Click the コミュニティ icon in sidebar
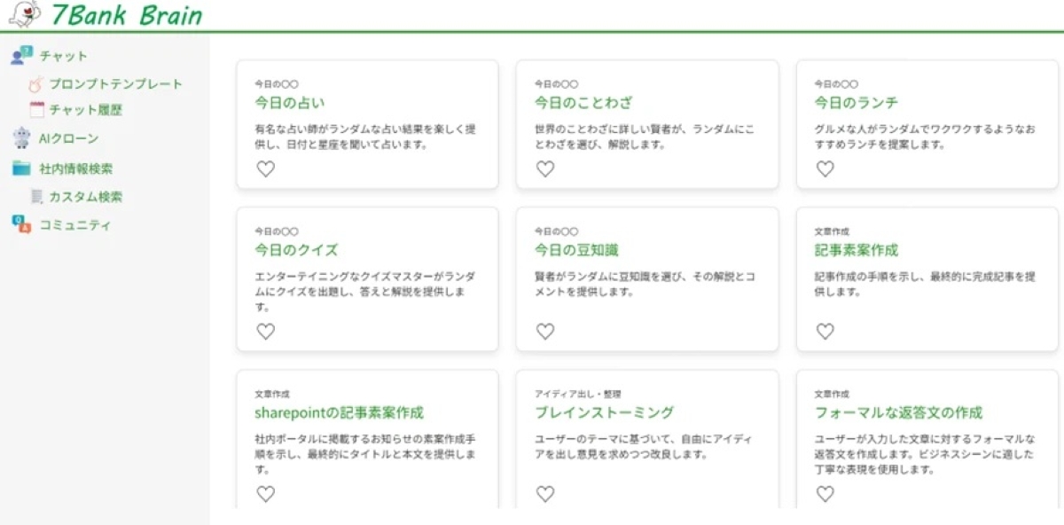1064x525 pixels. pyautogui.click(x=21, y=224)
